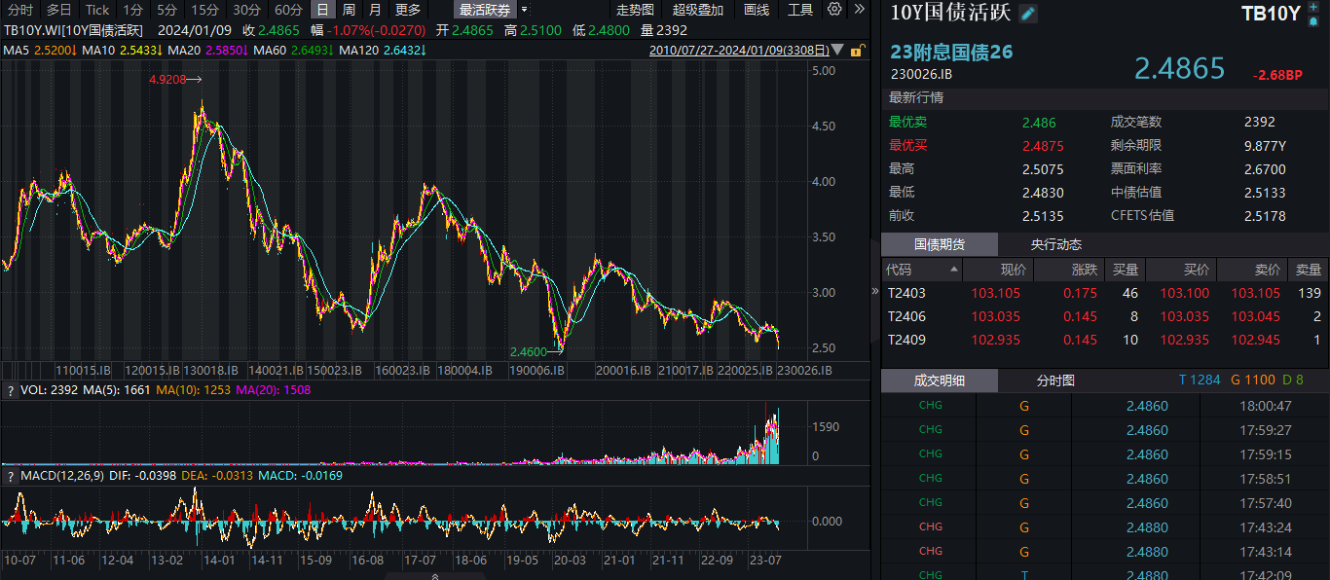Sort by the 代码 column header

[x=899, y=270]
